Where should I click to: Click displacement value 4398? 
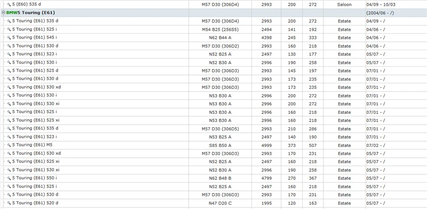266,37
